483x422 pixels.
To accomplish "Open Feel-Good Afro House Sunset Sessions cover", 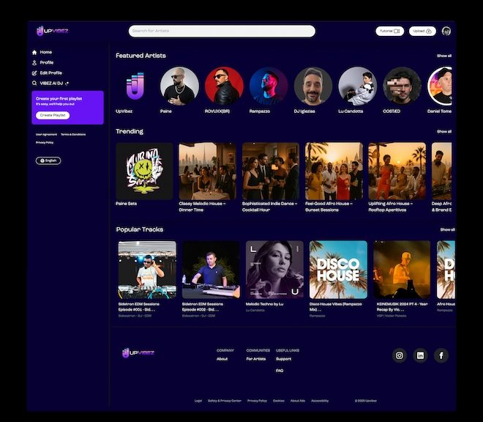I will point(334,171).
